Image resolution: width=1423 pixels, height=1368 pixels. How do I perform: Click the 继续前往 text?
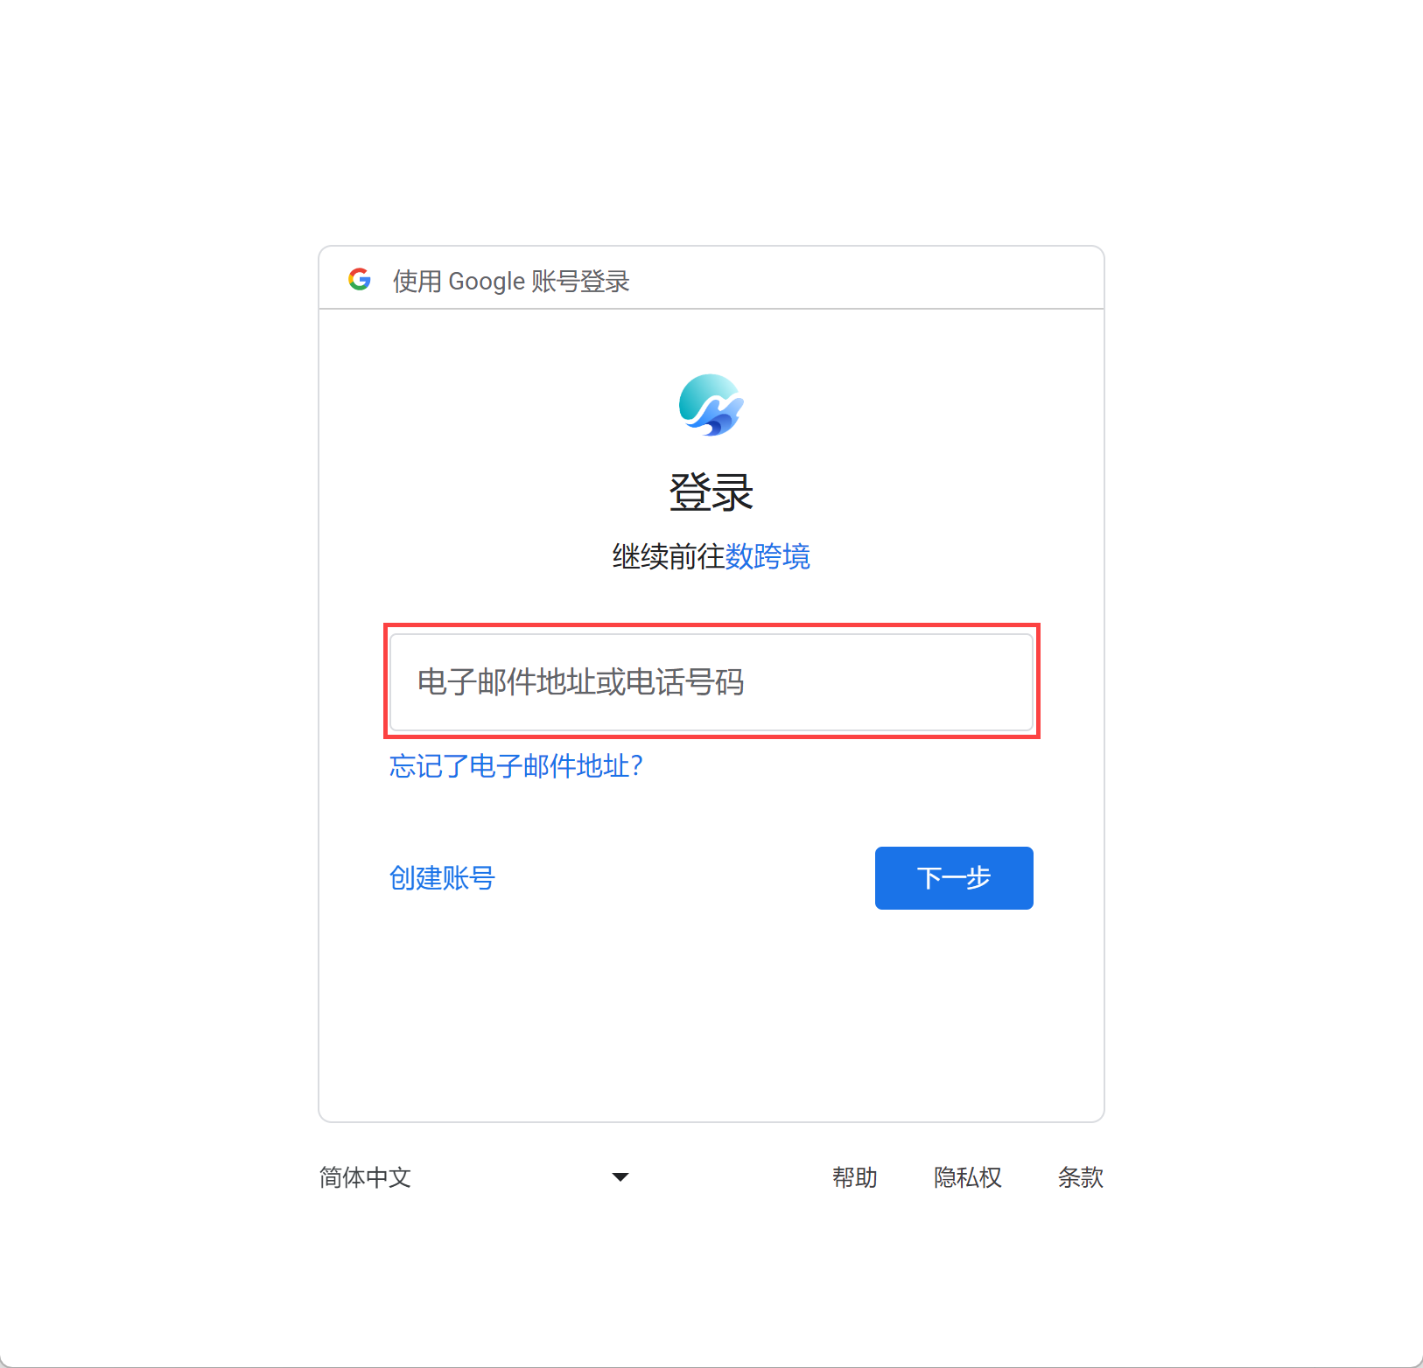coord(669,556)
